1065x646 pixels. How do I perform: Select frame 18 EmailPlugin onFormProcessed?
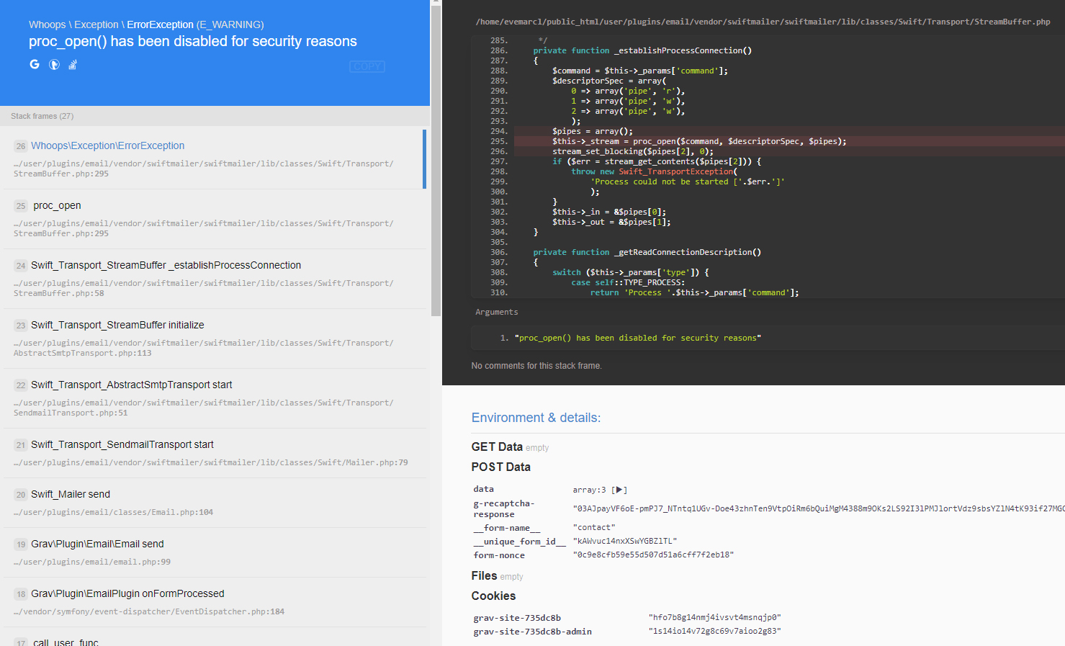[x=215, y=602]
